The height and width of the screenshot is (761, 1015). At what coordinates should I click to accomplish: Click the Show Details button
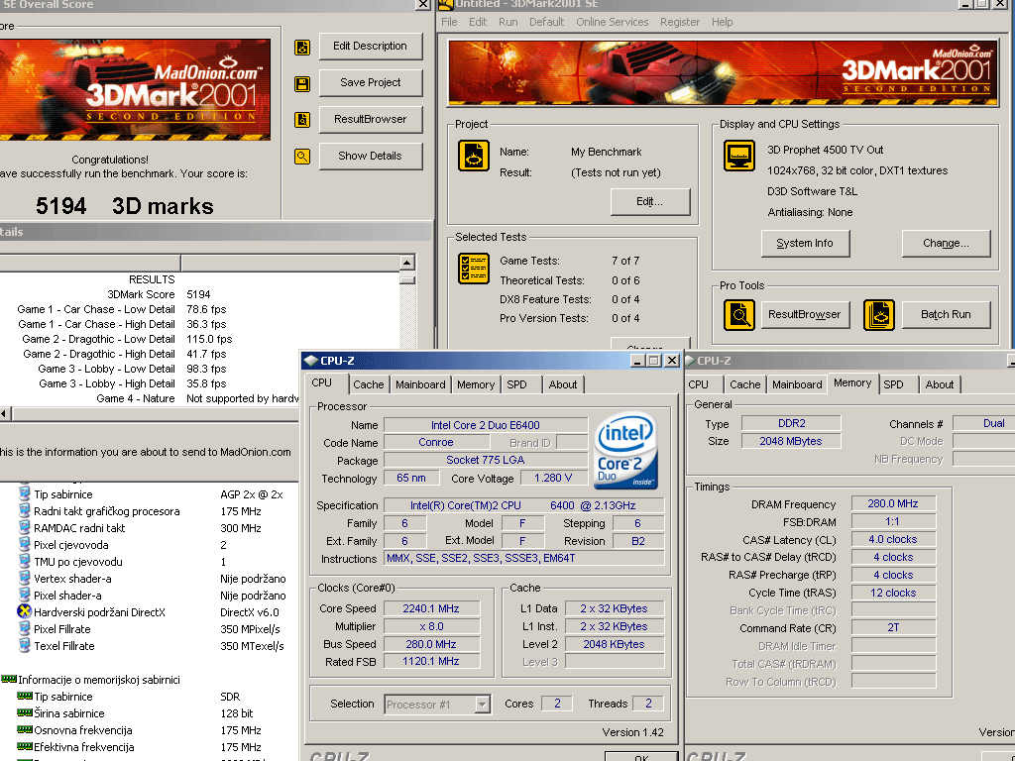(371, 156)
